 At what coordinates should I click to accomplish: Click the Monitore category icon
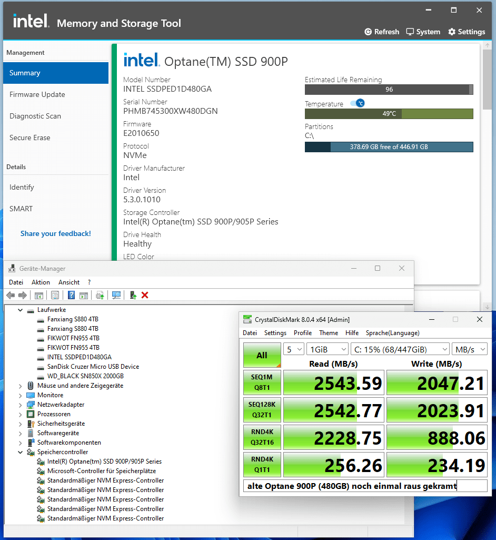(x=31, y=395)
